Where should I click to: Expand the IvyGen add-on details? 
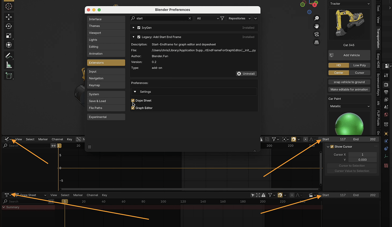point(134,28)
